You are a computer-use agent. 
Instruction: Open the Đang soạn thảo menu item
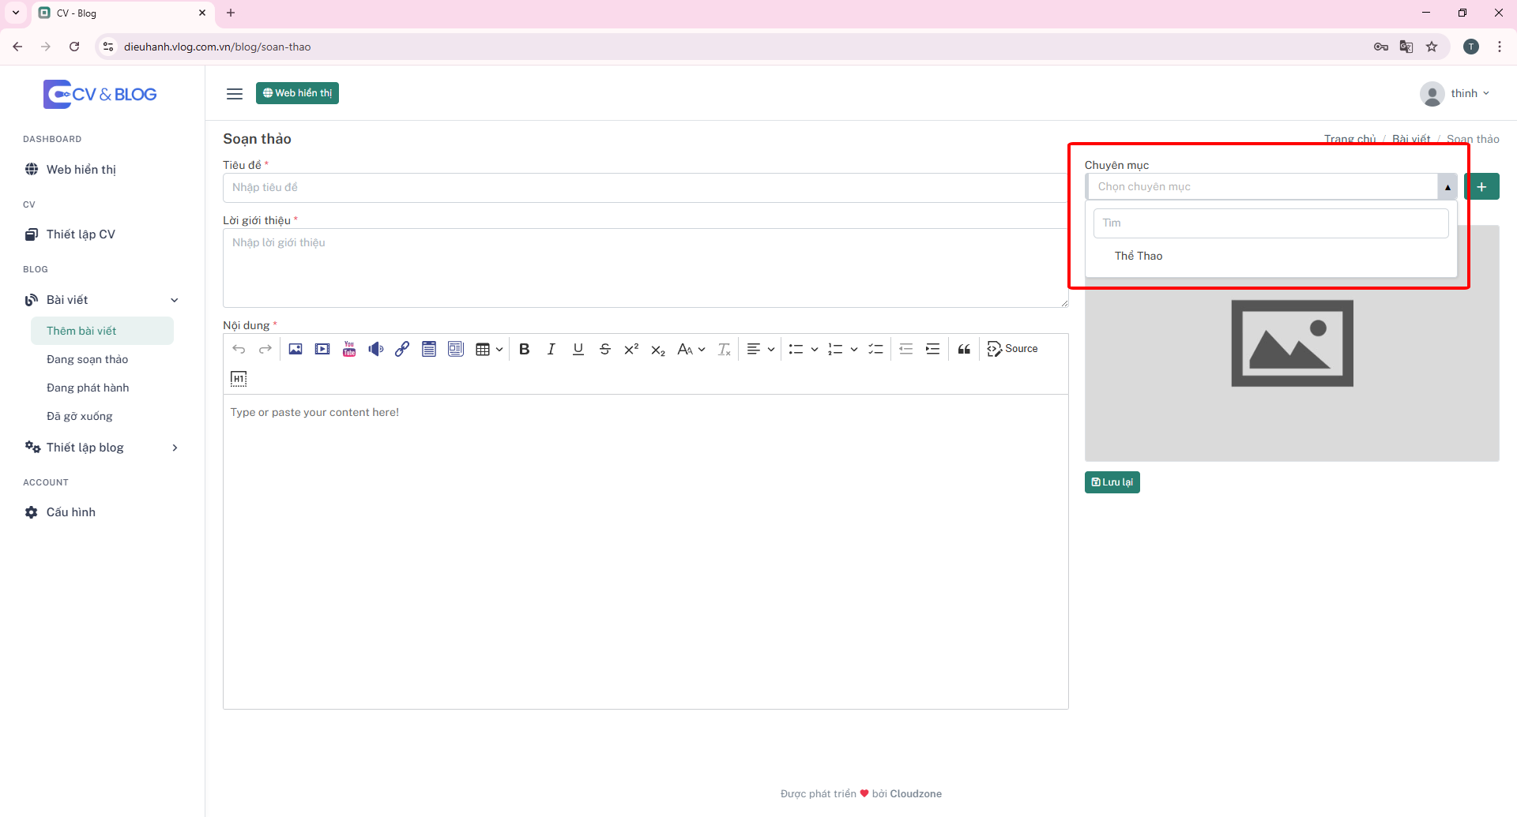coord(87,359)
